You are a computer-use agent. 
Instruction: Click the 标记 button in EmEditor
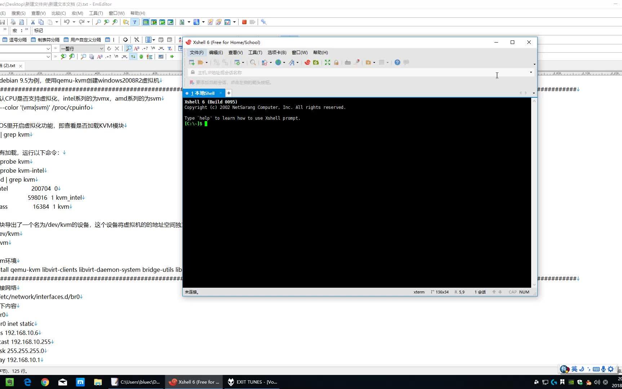tap(39, 31)
